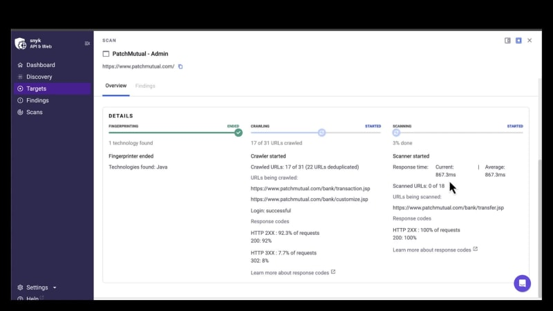This screenshot has height=311, width=553.
Task: Select Targets in the sidebar
Action: click(53, 88)
